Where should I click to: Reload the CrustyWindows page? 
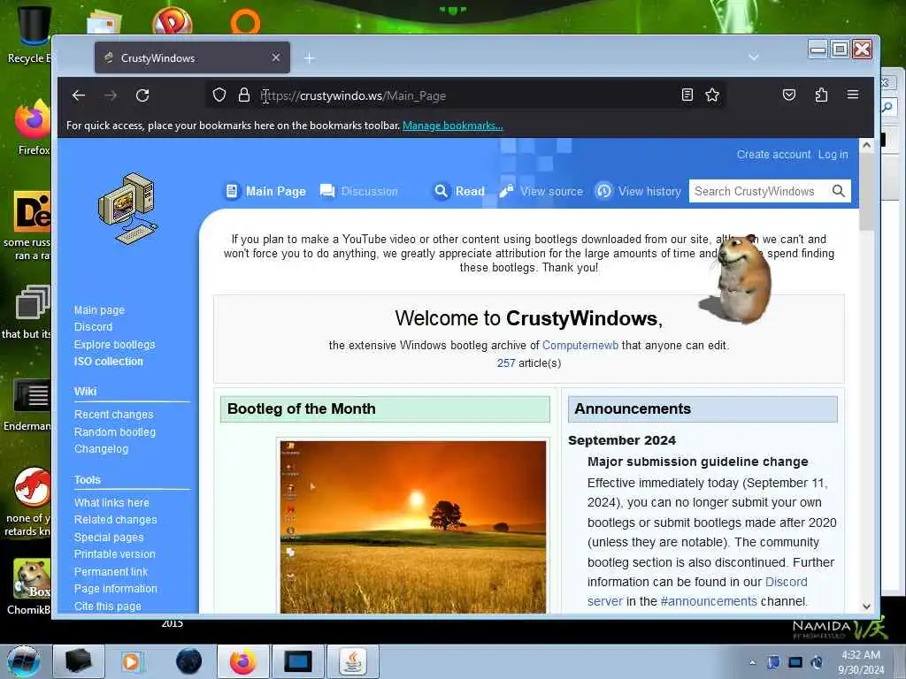(x=142, y=95)
